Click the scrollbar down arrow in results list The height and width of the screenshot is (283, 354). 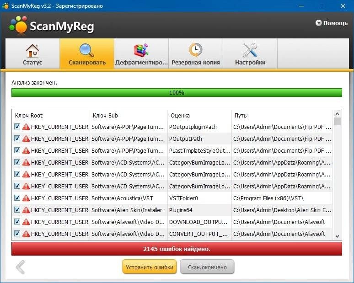click(x=337, y=236)
